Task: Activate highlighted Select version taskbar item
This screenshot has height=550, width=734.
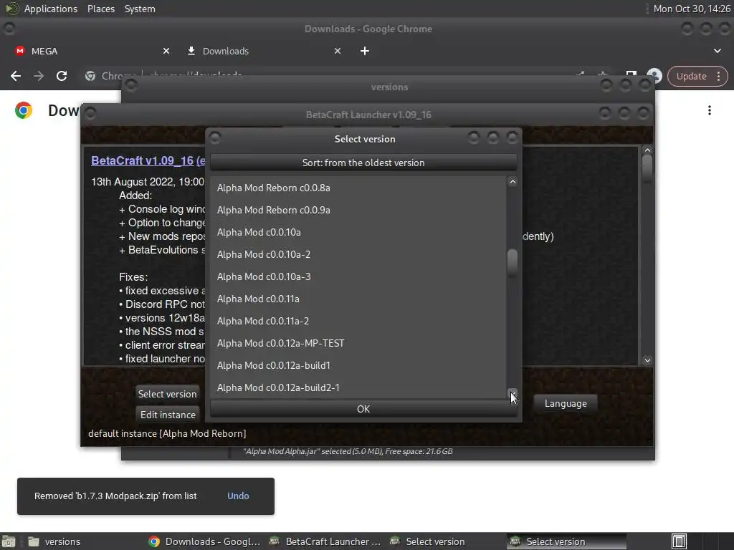Action: [566, 541]
